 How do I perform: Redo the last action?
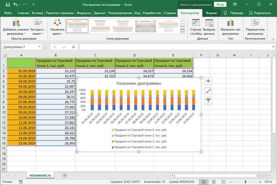coord(25,5)
